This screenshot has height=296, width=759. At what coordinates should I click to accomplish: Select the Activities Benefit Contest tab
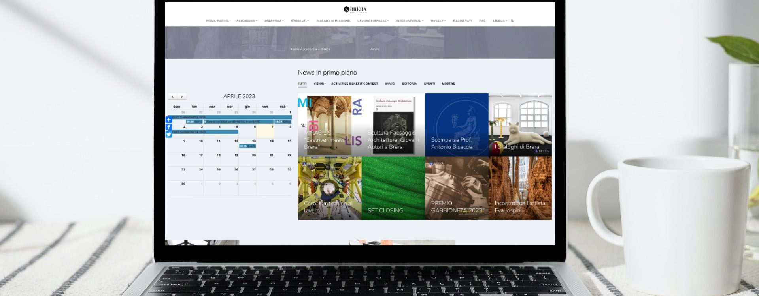[x=354, y=84]
